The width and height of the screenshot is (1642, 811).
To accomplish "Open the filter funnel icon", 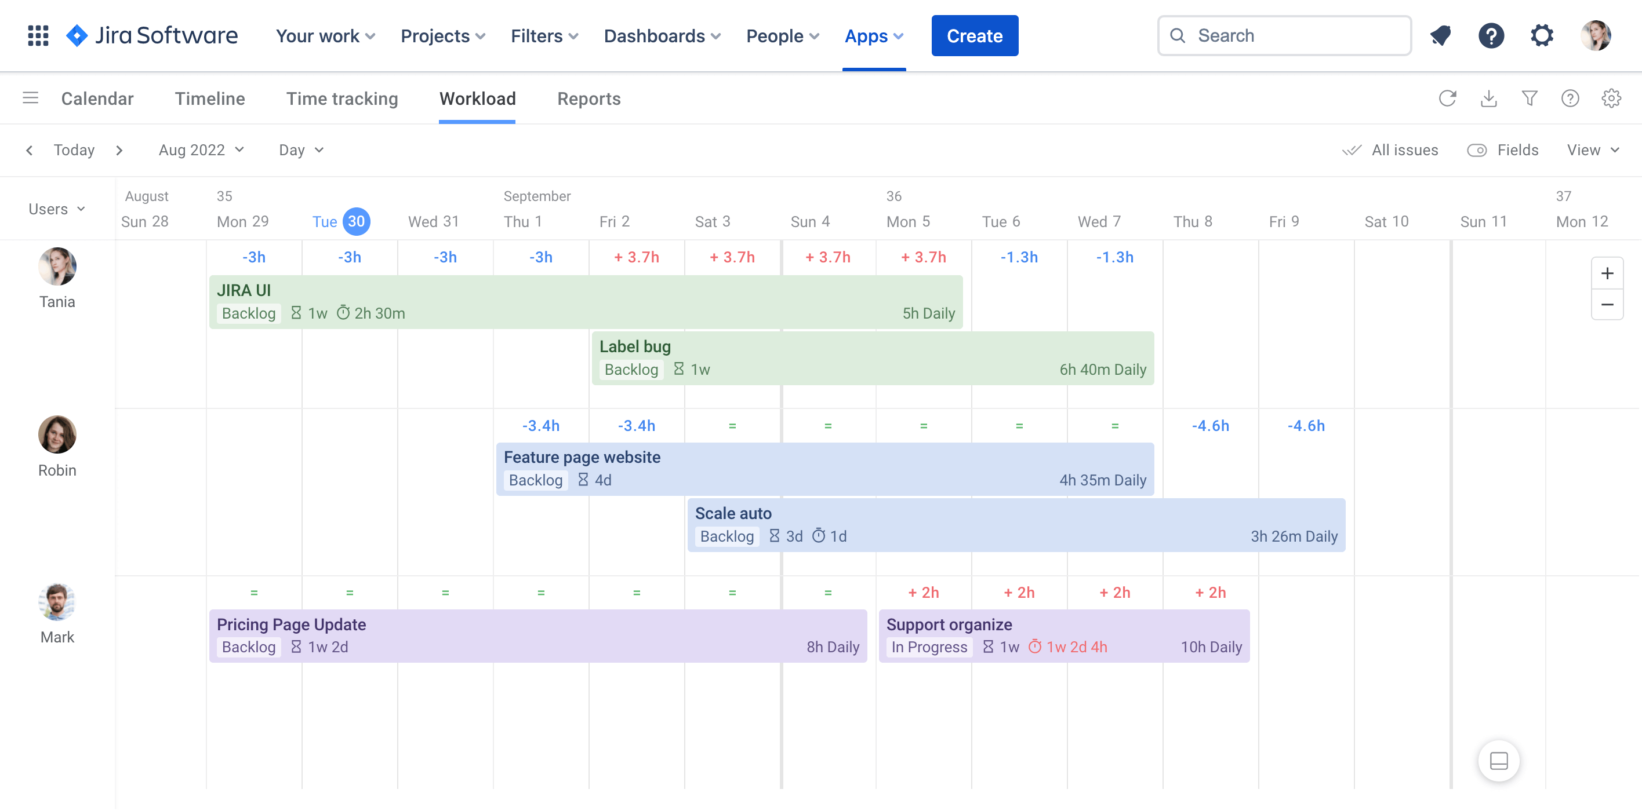I will click(x=1529, y=98).
